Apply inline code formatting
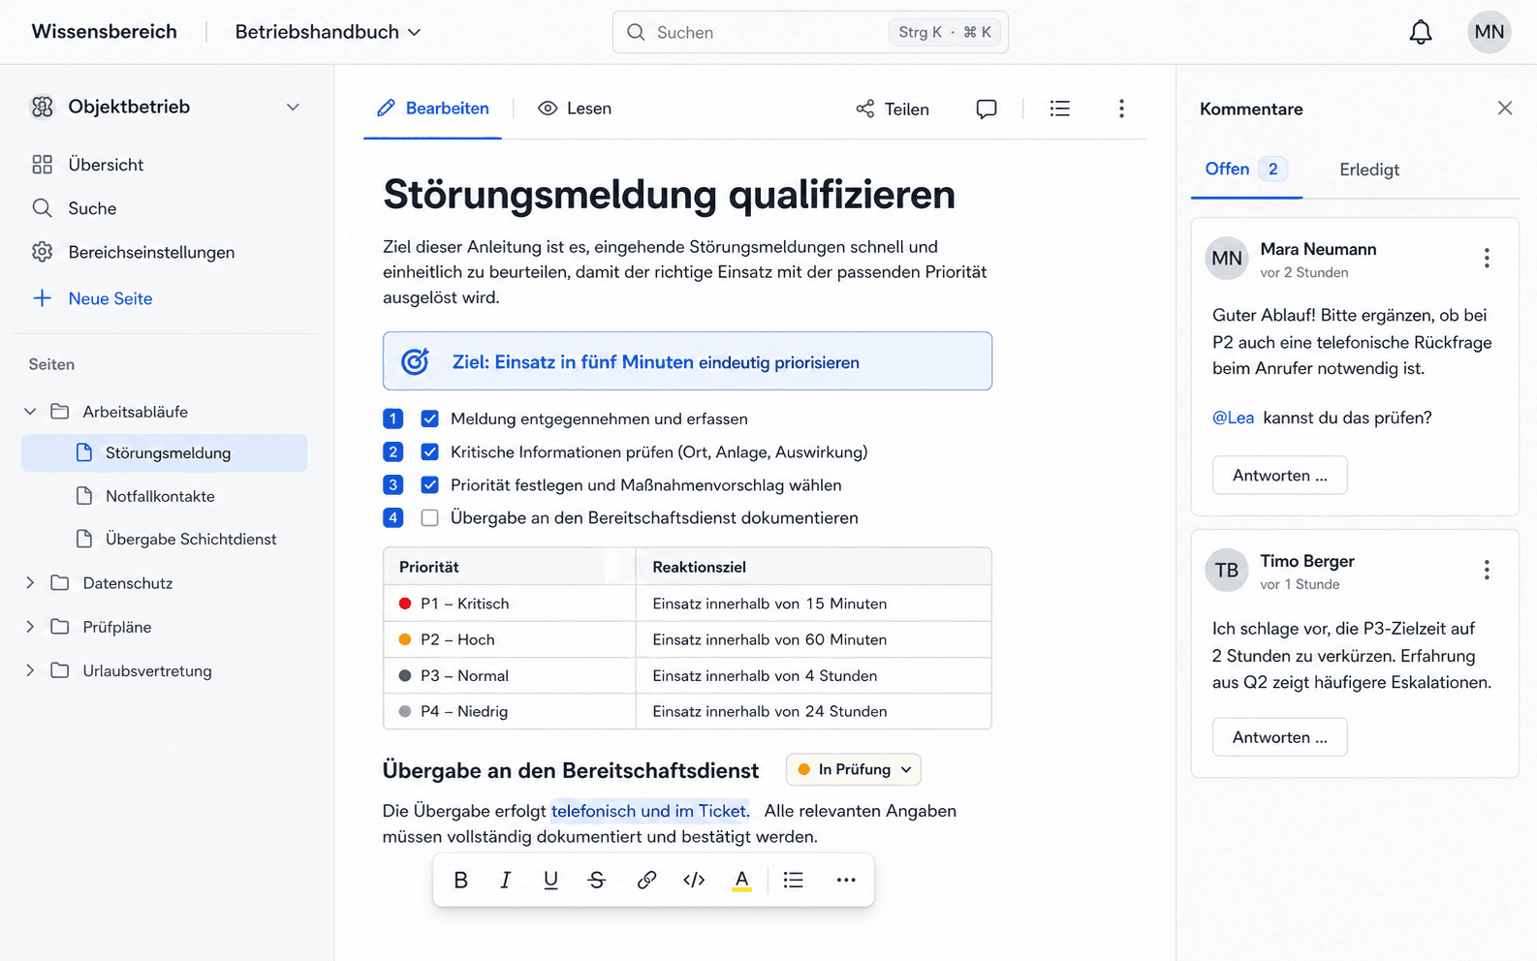Screen dimensions: 1537x961 click(x=694, y=880)
